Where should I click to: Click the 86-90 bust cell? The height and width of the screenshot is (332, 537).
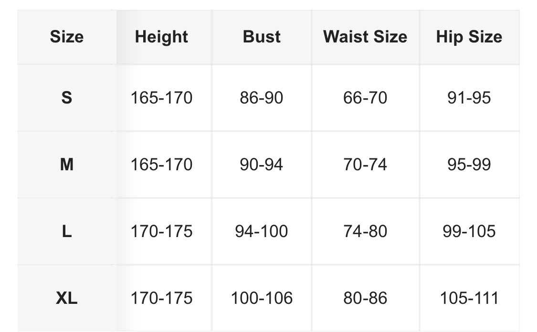pyautogui.click(x=262, y=98)
